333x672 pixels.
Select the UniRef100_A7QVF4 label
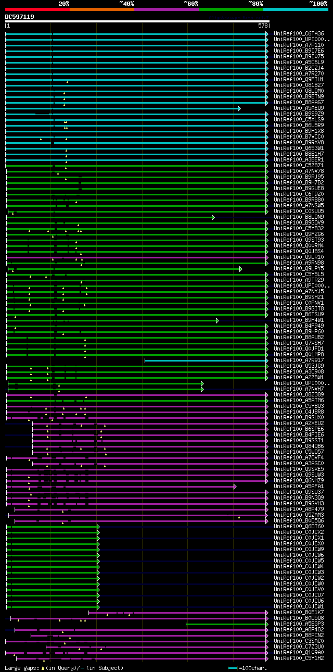coord(299,458)
